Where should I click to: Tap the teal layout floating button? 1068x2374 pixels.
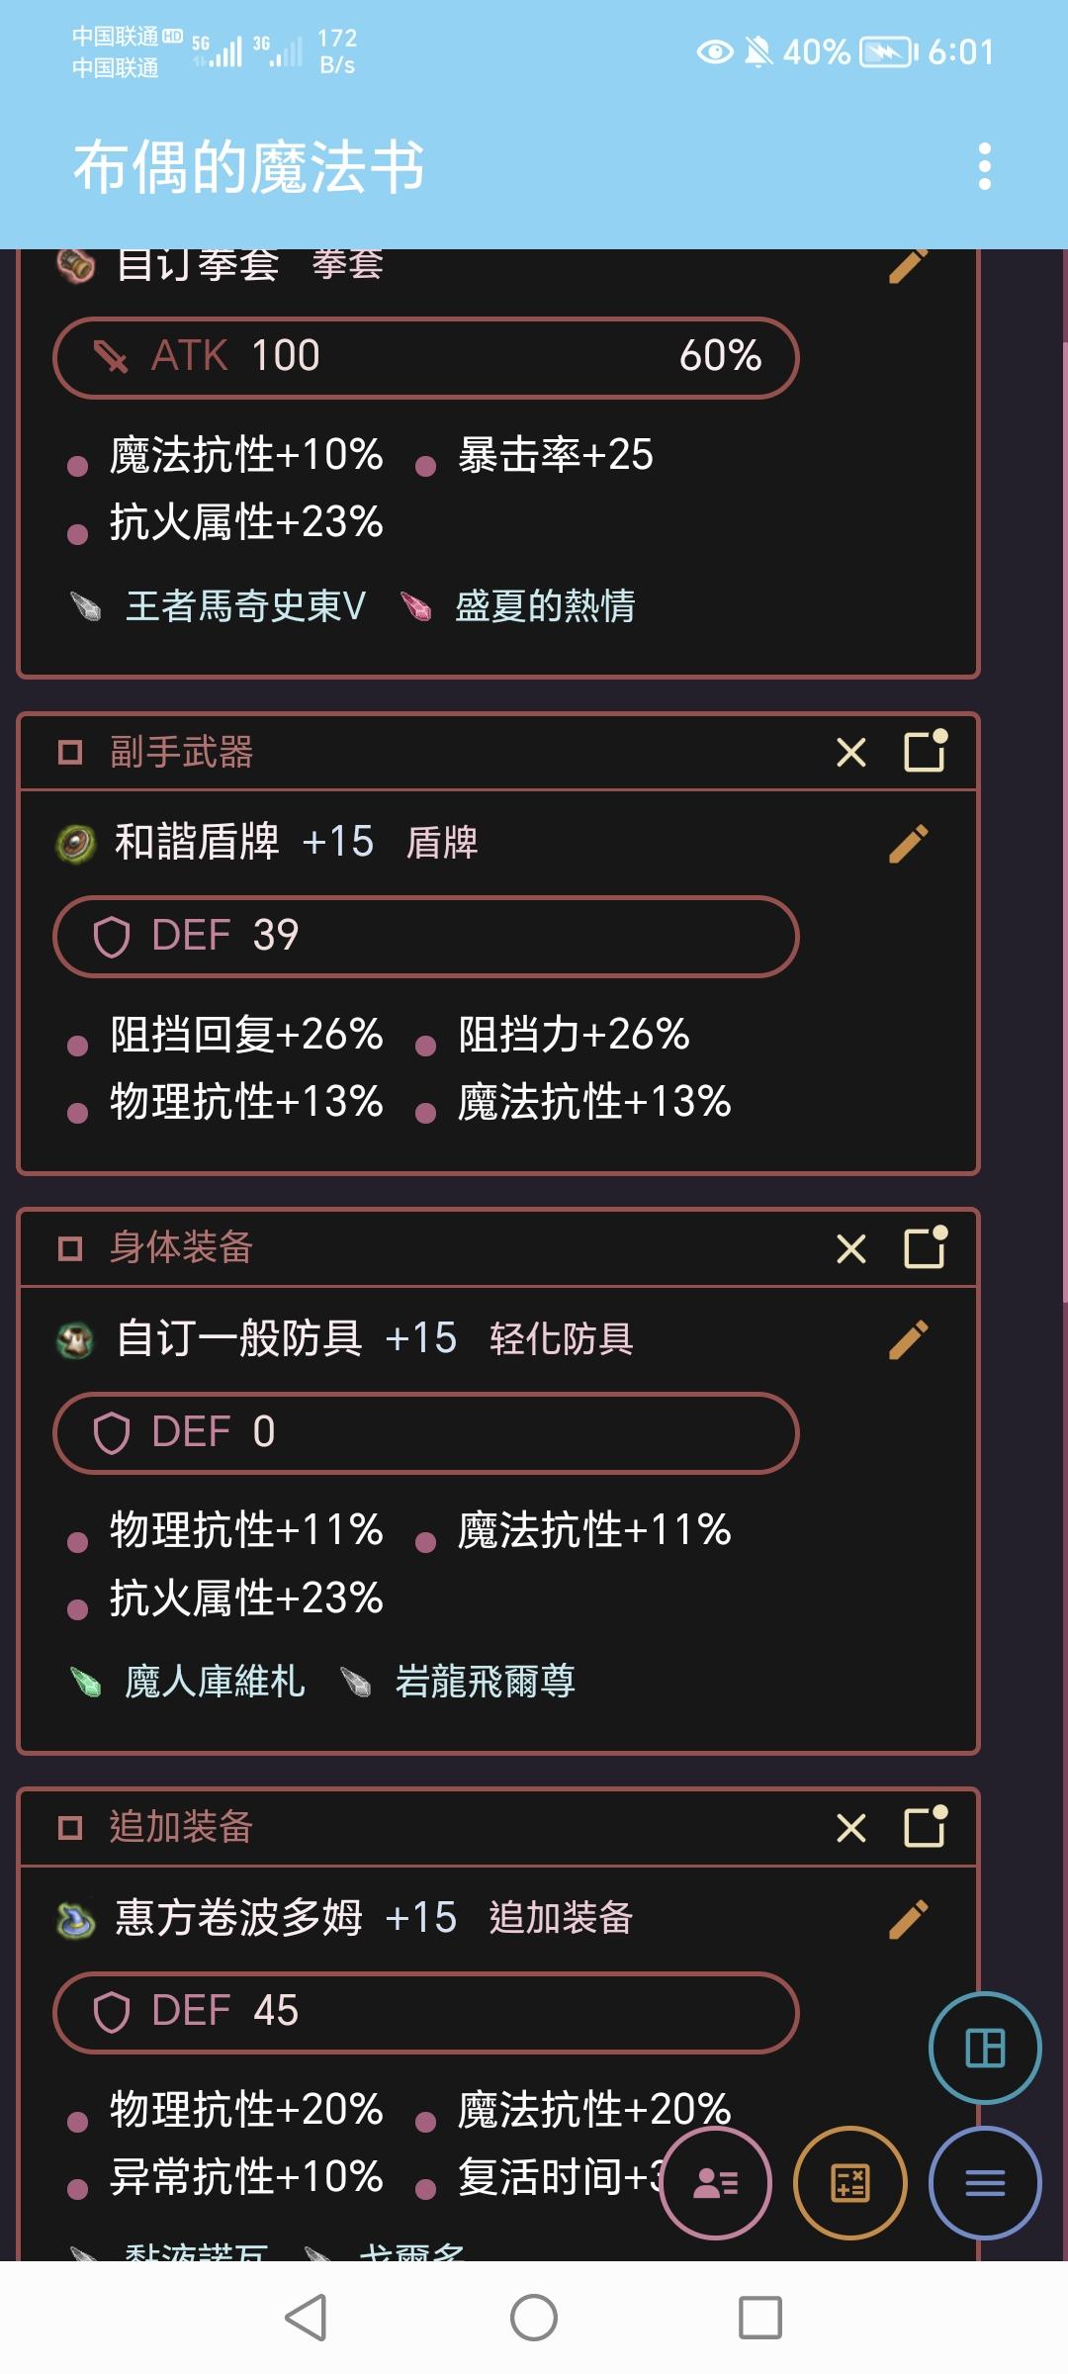(985, 2048)
